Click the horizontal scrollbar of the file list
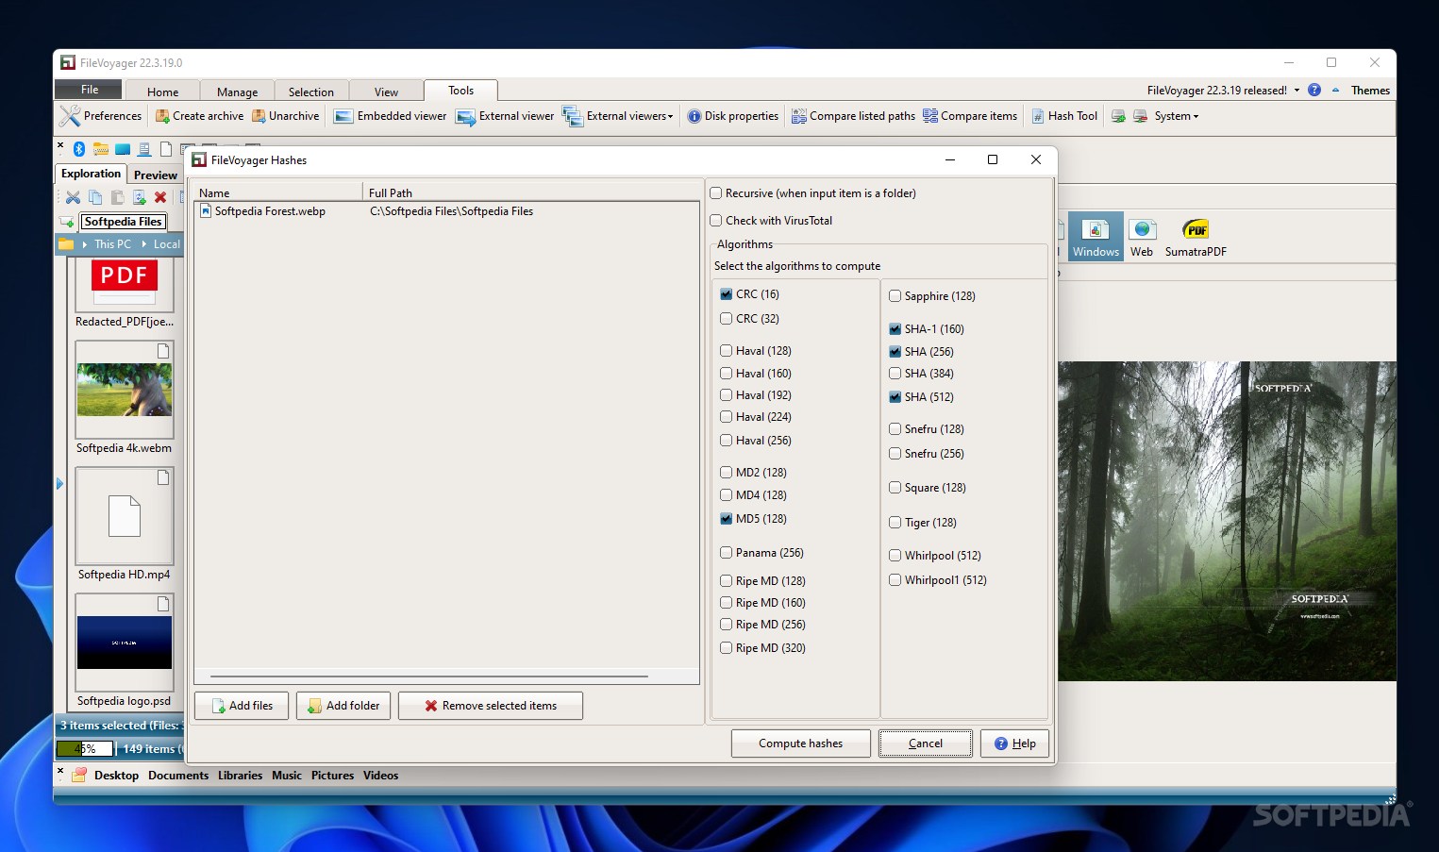 pyautogui.click(x=429, y=677)
